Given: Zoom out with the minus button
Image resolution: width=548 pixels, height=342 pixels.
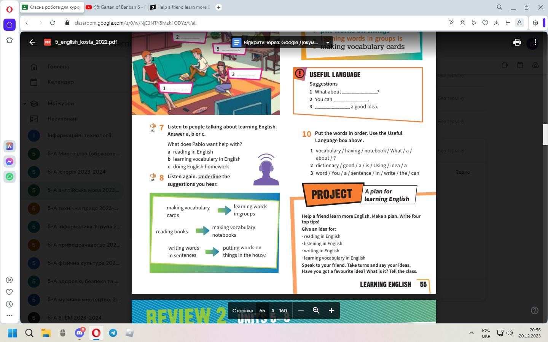Looking at the screenshot, I should tap(301, 310).
